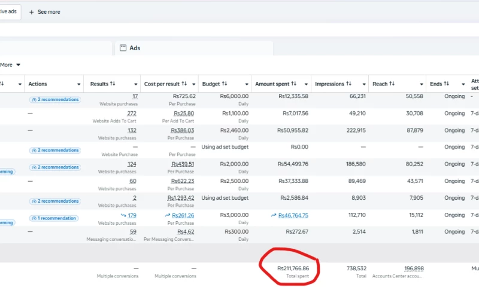
Task: Open the Budget column dropdown arrow
Action: (247, 84)
